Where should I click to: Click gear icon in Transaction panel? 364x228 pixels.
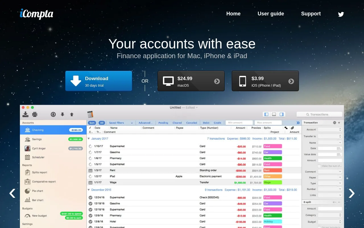[x=334, y=123]
